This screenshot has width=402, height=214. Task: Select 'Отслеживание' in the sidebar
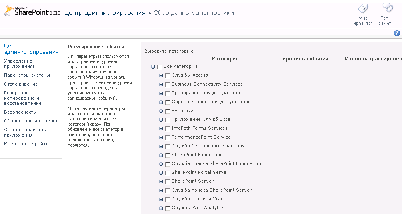21,84
